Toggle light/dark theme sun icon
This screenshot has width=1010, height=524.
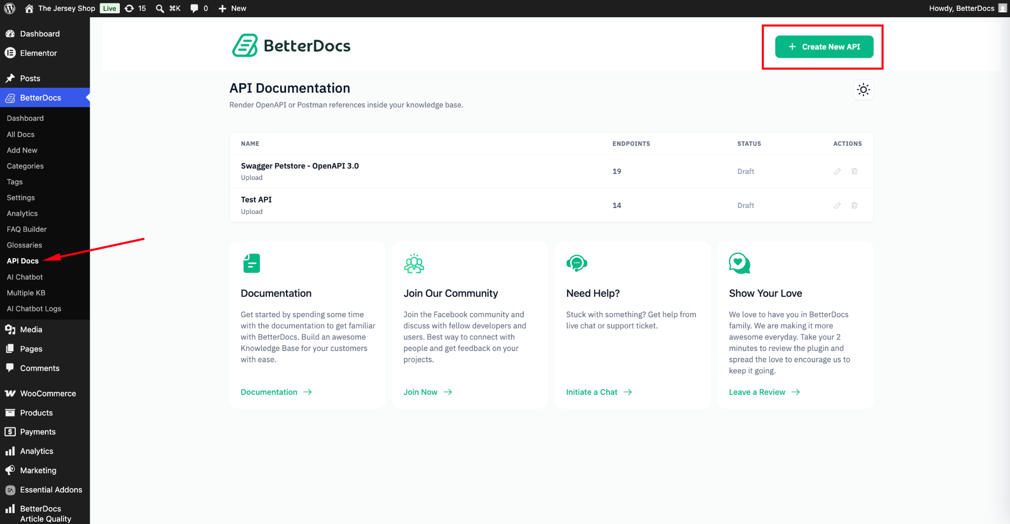click(x=864, y=90)
